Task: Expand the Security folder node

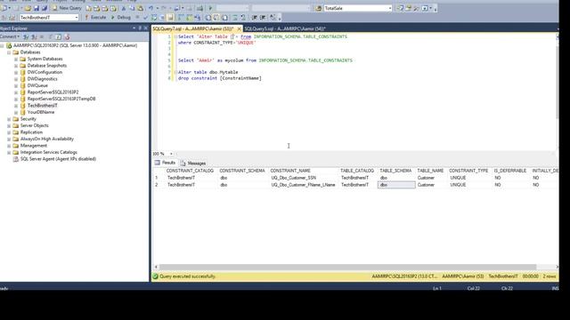Action: point(9,119)
